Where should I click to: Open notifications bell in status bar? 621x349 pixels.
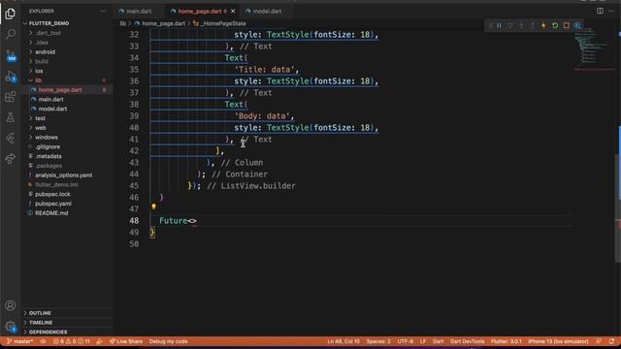612,341
